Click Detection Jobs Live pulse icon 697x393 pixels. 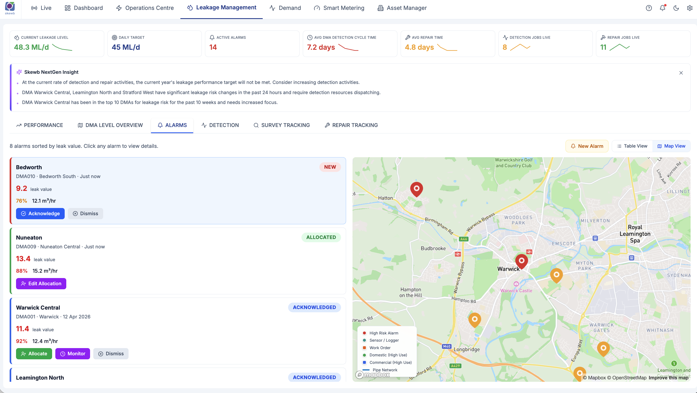505,38
